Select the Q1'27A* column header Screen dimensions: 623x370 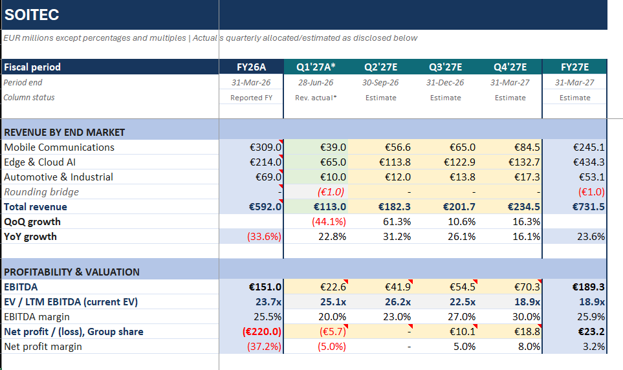pyautogui.click(x=316, y=67)
